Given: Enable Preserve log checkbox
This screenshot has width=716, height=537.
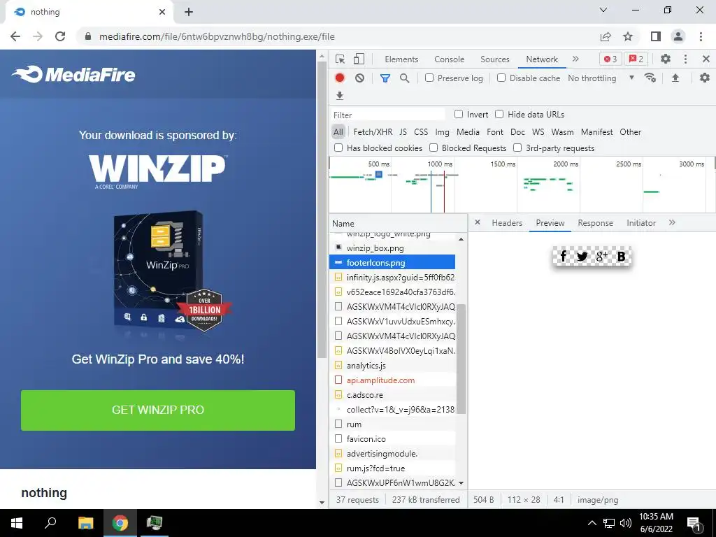Looking at the screenshot, I should [429, 78].
